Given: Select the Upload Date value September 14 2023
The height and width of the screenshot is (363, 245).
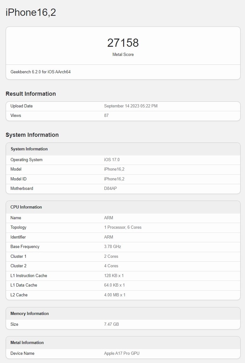Looking at the screenshot, I should tap(130, 106).
